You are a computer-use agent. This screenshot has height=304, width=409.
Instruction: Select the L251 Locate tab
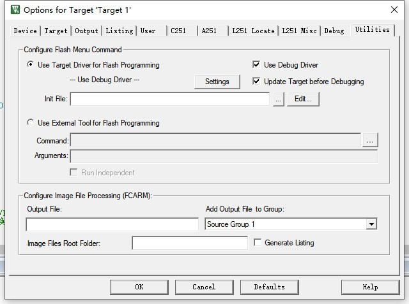click(x=253, y=31)
